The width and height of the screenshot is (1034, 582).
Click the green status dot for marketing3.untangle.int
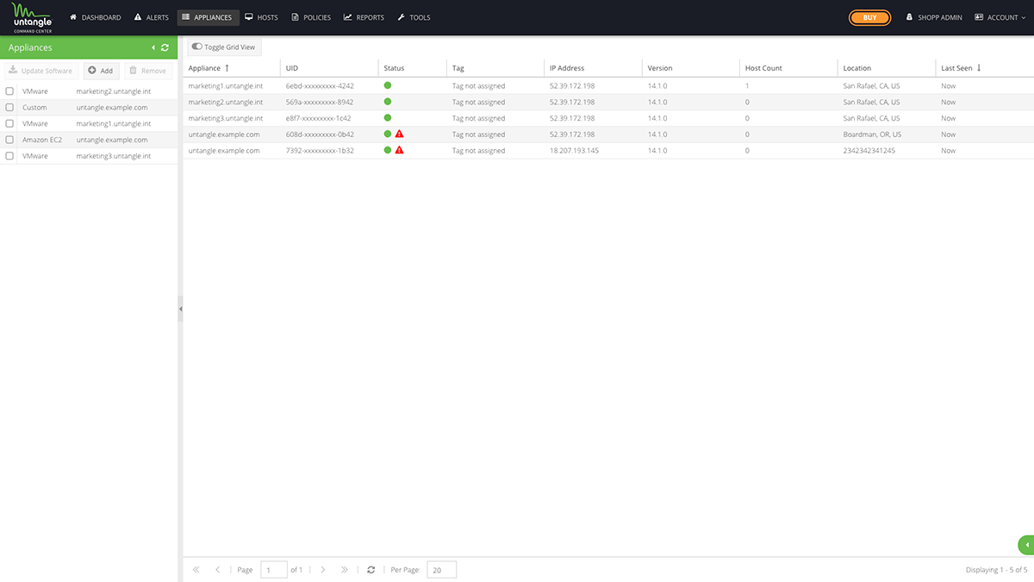pos(388,117)
